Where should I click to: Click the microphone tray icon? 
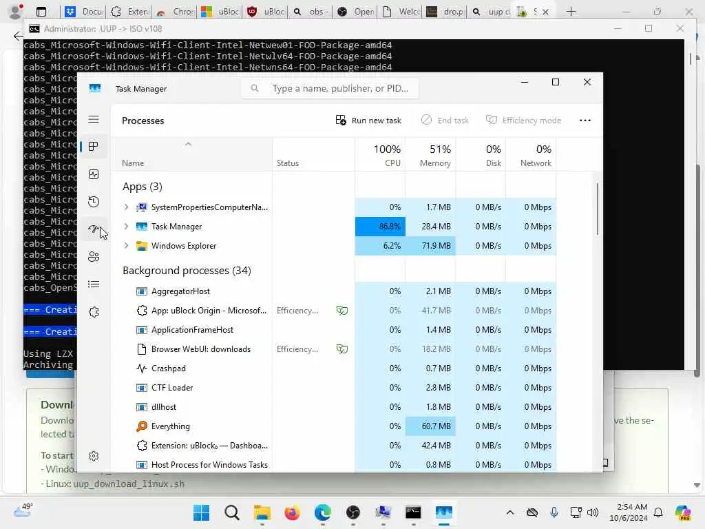point(554,512)
